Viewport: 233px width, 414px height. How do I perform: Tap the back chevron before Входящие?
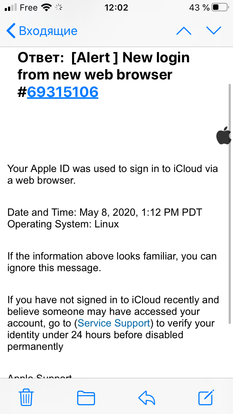(11, 31)
